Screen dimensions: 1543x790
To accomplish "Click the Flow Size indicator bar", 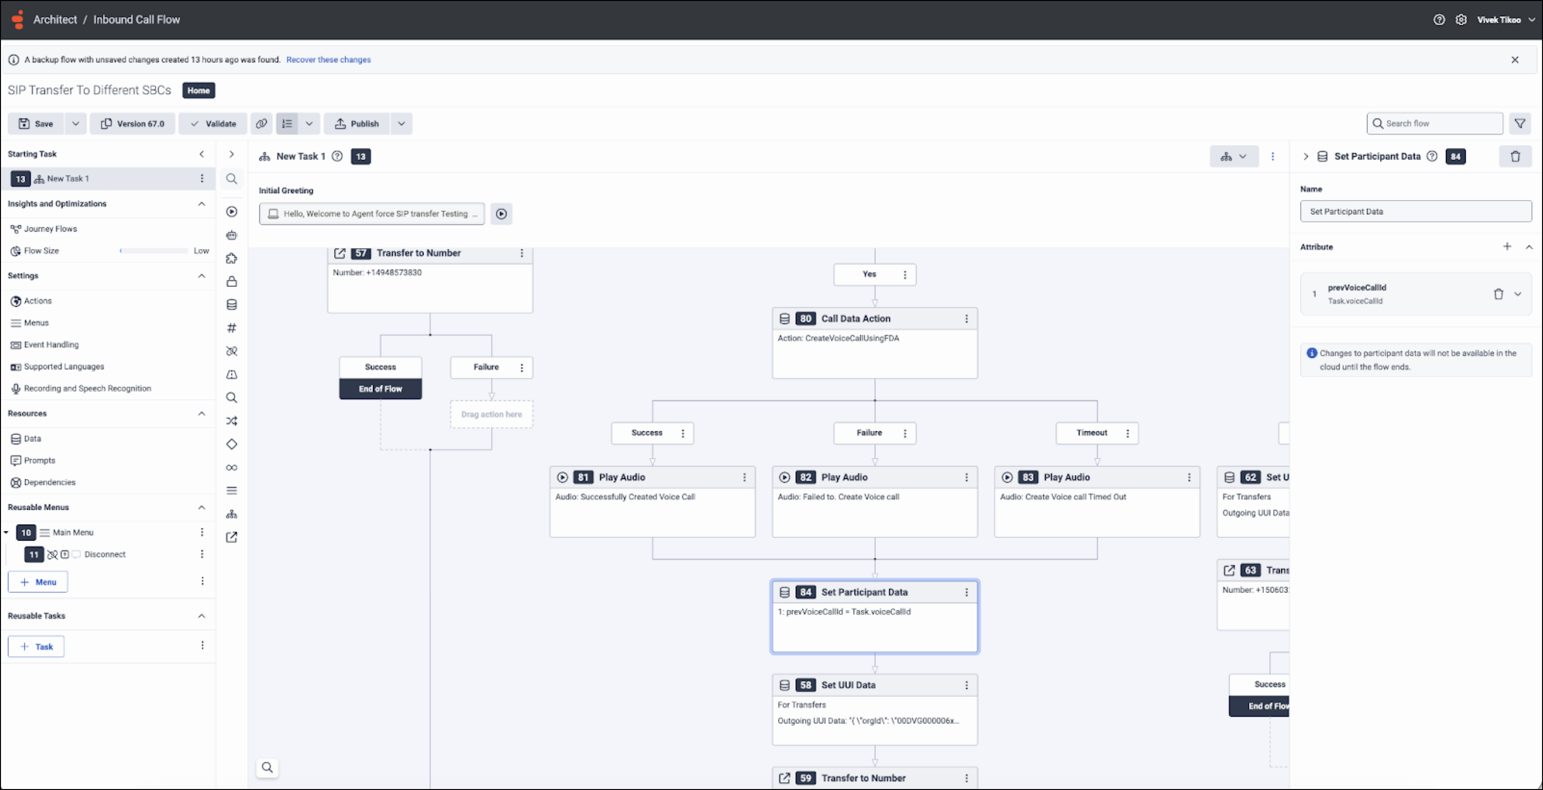I will click(154, 251).
